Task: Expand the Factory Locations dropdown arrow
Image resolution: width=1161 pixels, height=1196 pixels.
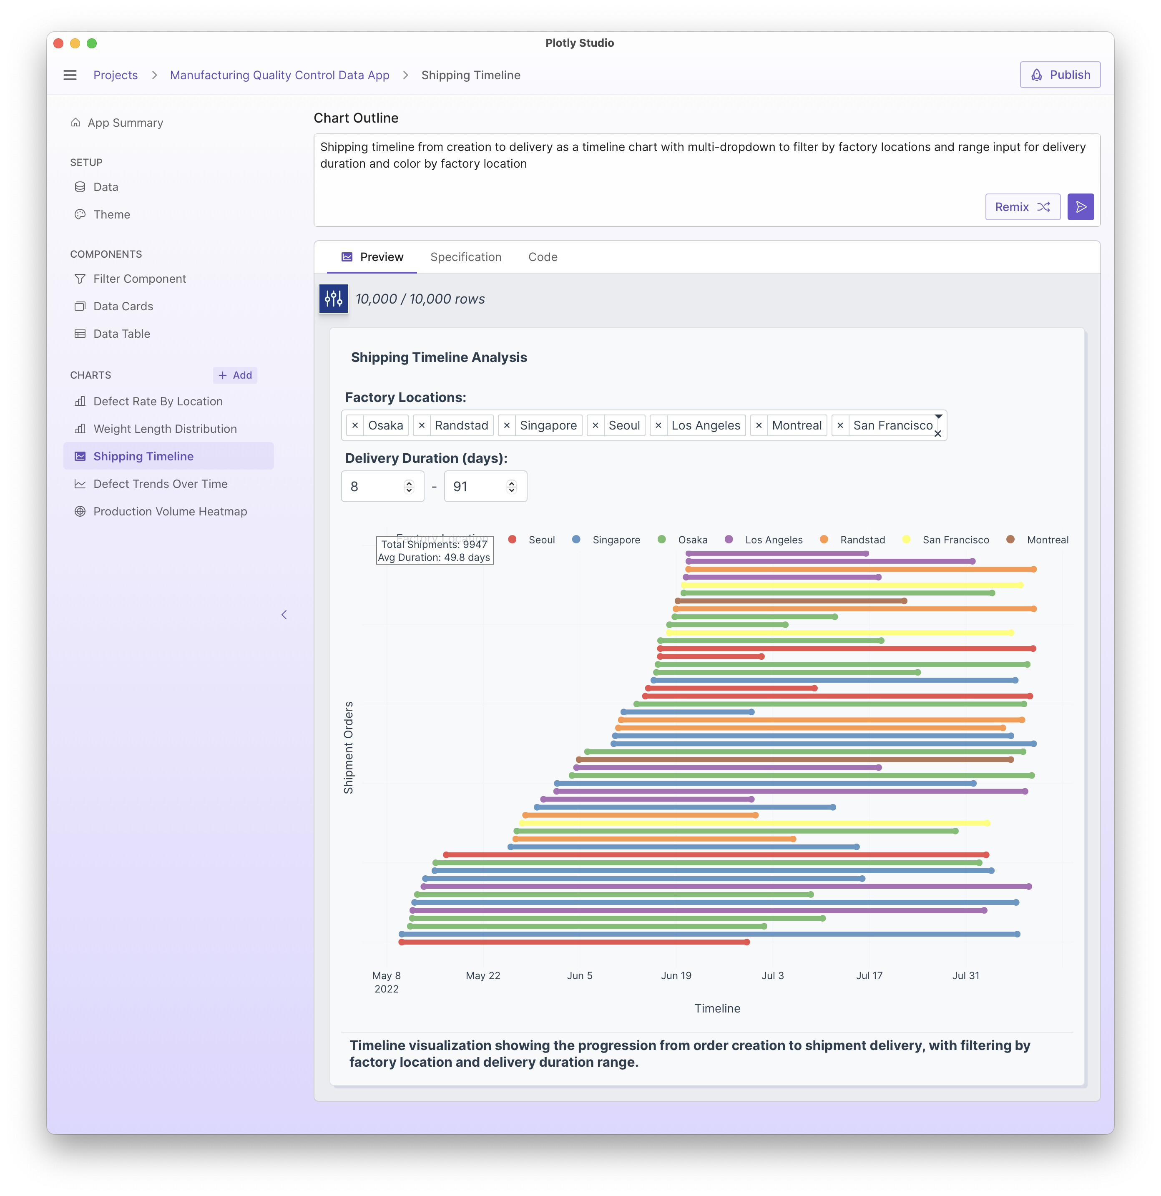Action: [938, 417]
